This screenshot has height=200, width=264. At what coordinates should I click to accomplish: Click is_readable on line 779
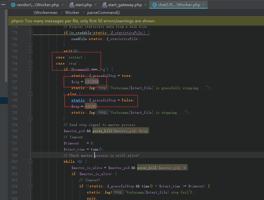[81, 33]
